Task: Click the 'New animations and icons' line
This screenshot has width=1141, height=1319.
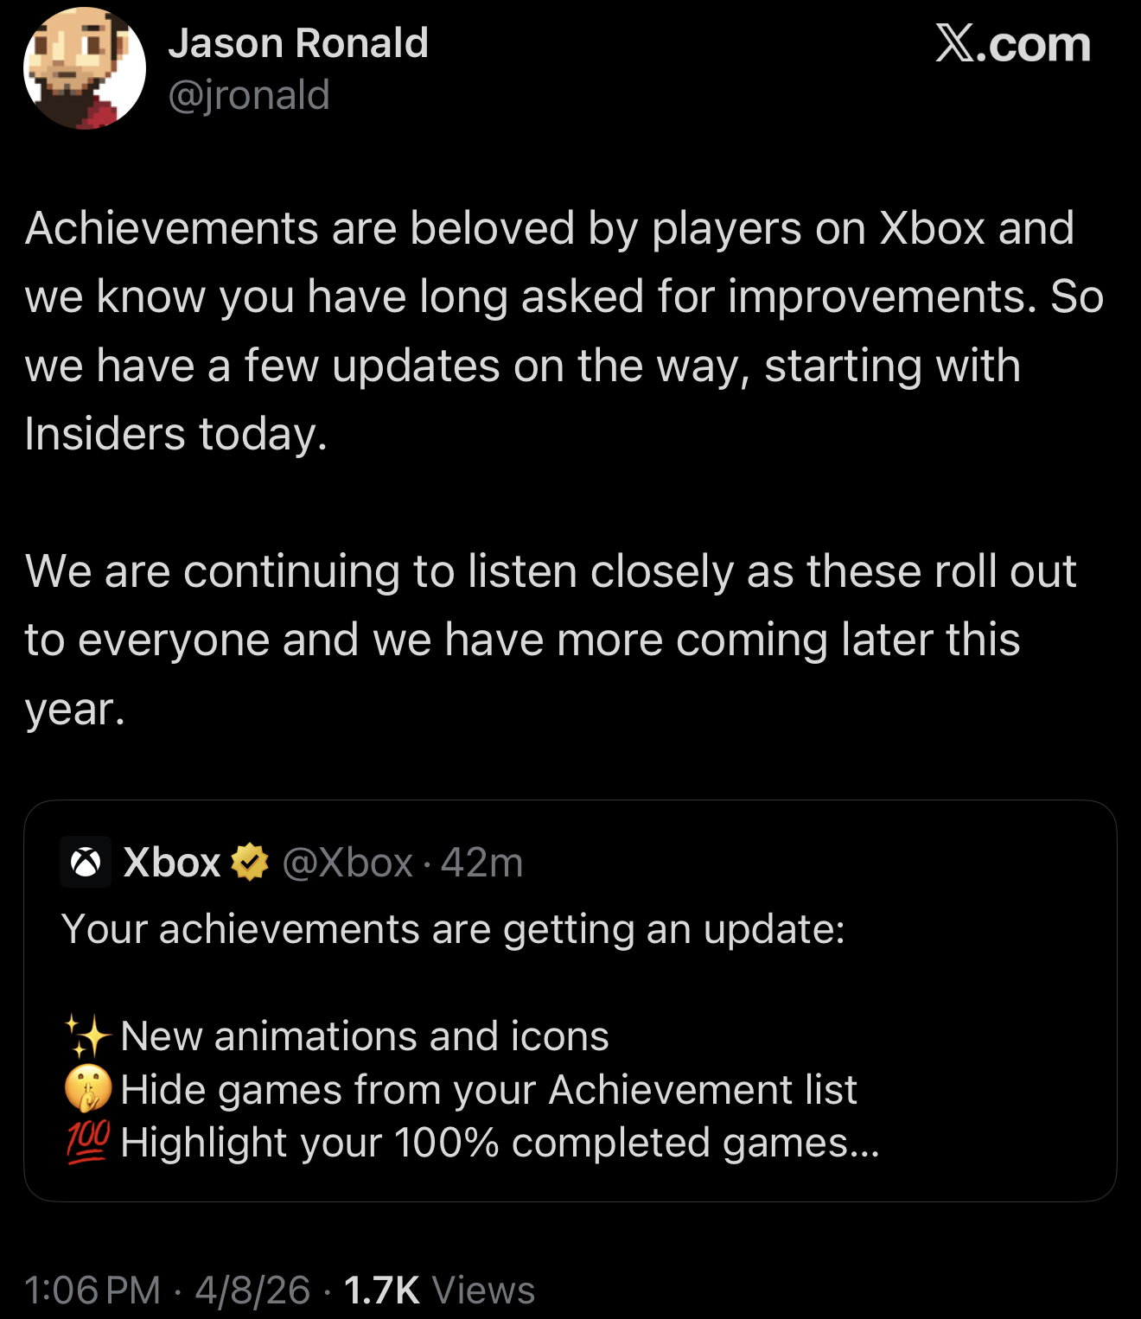Action: 365,1036
